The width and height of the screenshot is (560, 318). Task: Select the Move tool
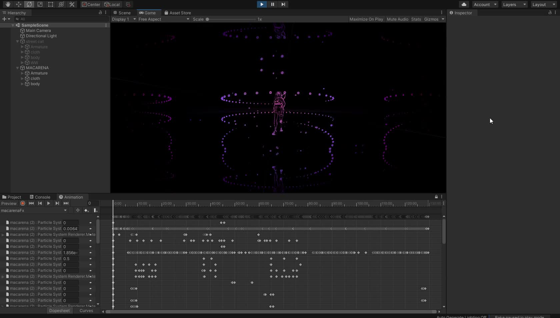(x=18, y=4)
